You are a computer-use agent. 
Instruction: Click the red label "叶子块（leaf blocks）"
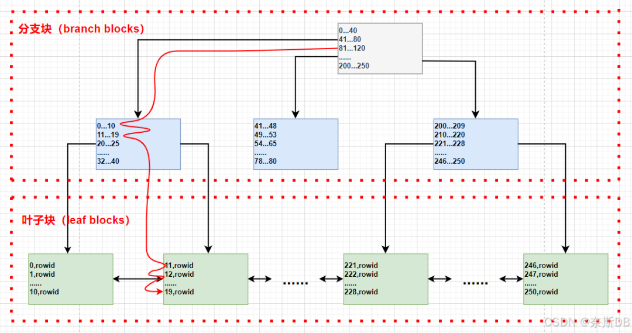(x=75, y=220)
